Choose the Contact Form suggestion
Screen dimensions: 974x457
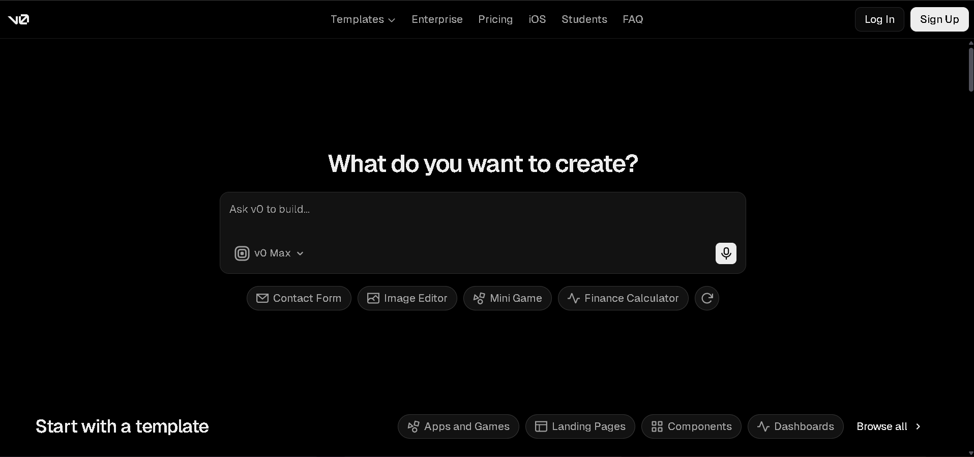[299, 298]
